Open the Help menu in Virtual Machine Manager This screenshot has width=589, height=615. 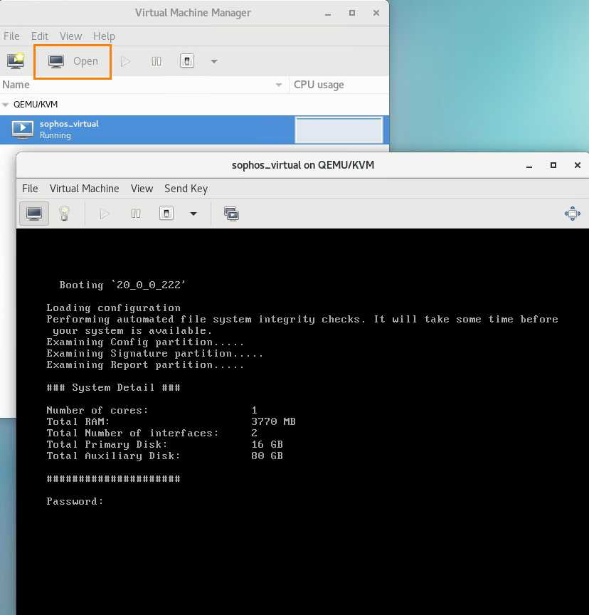click(x=104, y=36)
